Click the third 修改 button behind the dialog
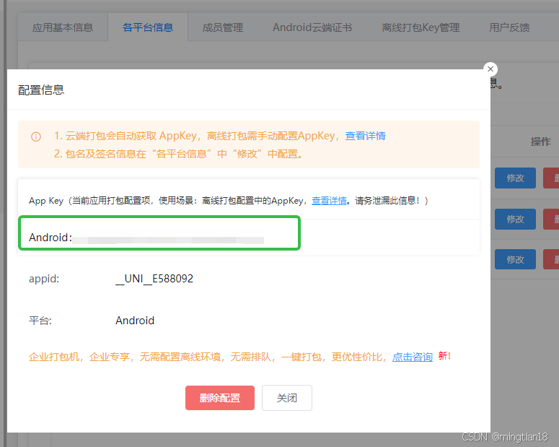Image resolution: width=559 pixels, height=447 pixels. click(x=515, y=259)
